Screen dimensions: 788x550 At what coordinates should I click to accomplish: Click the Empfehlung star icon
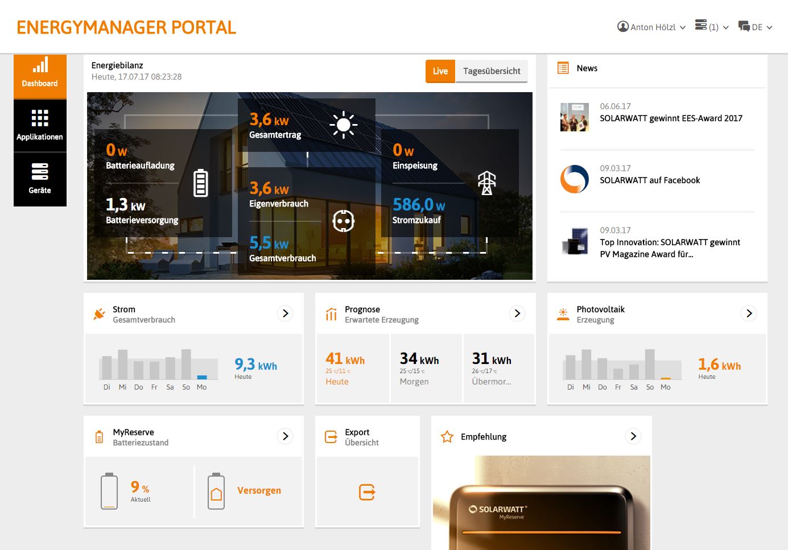447,437
